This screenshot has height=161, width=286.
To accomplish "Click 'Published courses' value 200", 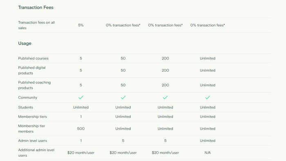I will (165, 58).
